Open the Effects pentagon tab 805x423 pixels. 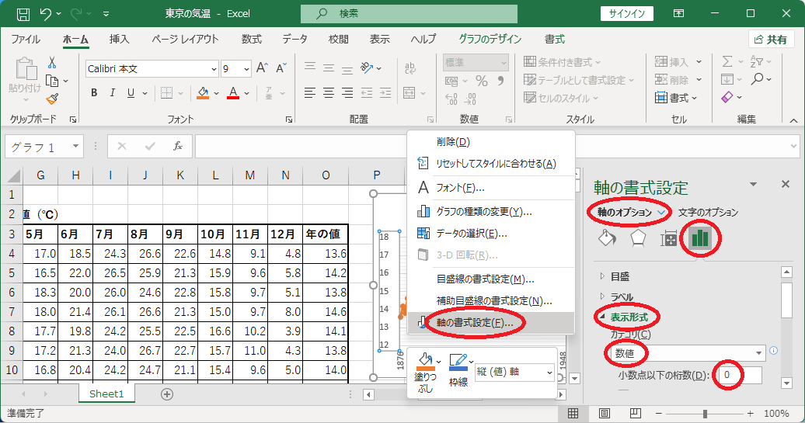(638, 238)
